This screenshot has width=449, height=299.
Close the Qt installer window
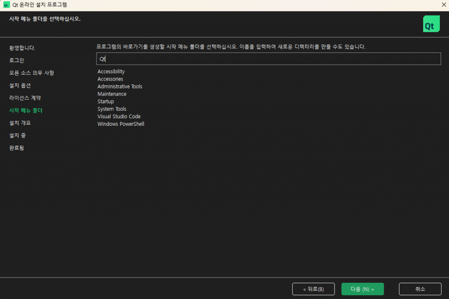click(443, 5)
